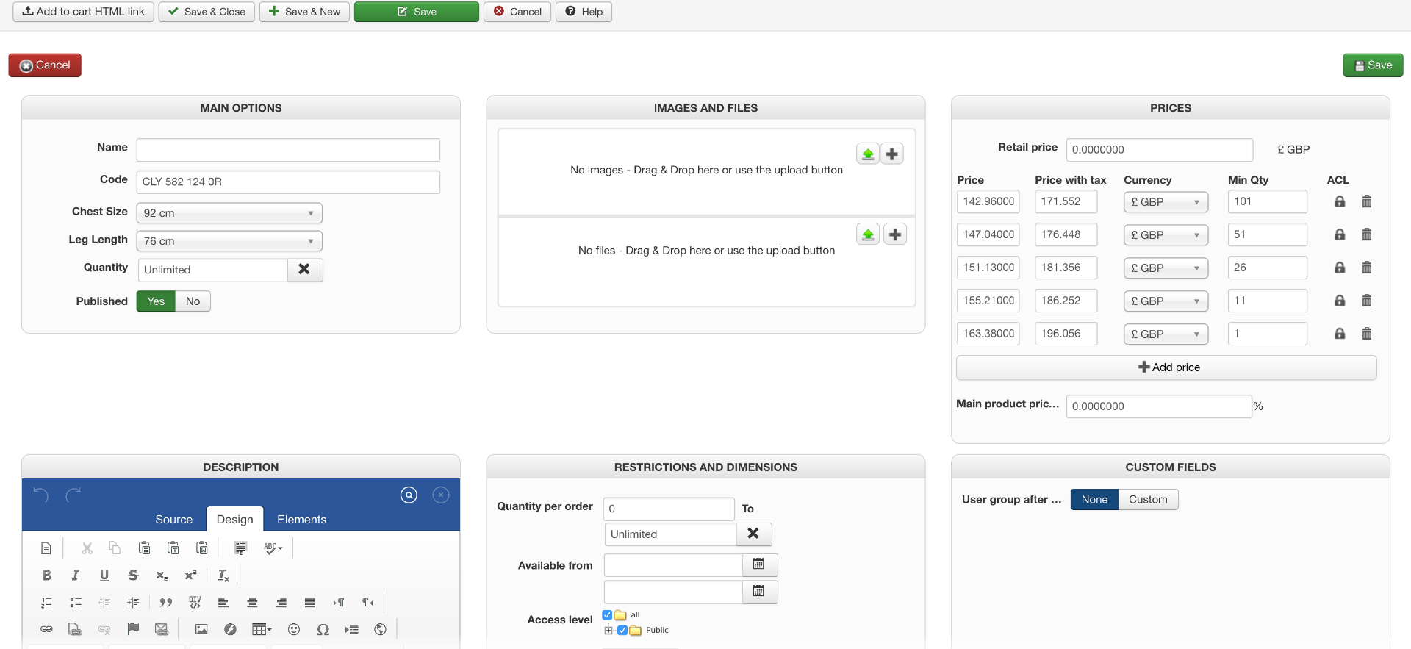Open currency dropdown for the 155.21 price
1411x649 pixels.
[1166, 301]
